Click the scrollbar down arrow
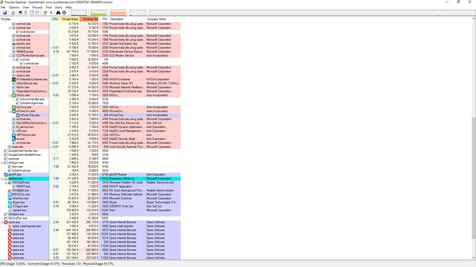 tap(474, 258)
